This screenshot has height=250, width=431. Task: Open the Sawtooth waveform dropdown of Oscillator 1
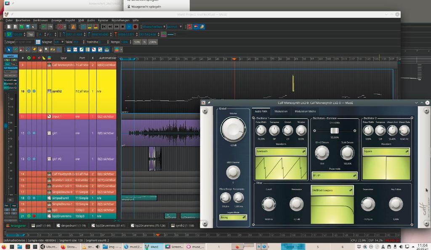tap(281, 152)
